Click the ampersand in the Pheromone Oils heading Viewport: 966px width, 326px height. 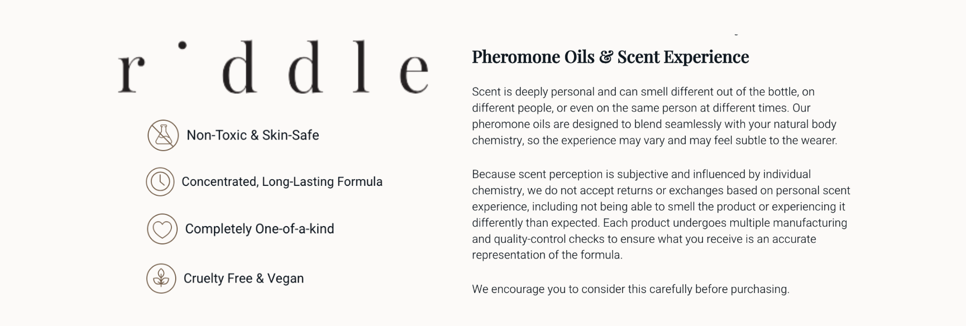pos(605,57)
